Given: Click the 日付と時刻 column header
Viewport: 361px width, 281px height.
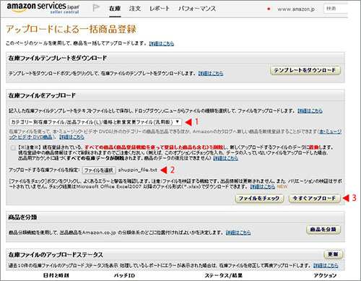Looking at the screenshot, I should click(56, 275).
